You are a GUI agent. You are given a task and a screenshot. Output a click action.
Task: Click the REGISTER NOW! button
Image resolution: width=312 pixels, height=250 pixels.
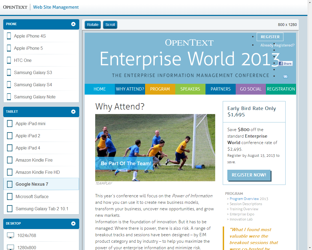pyautogui.click(x=249, y=175)
